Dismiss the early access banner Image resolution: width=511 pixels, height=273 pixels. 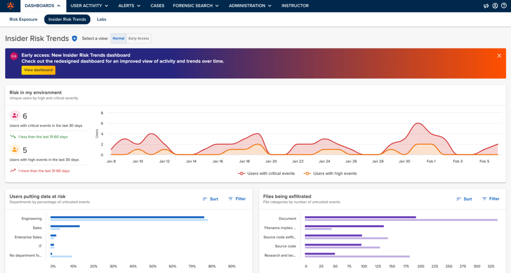pyautogui.click(x=499, y=56)
